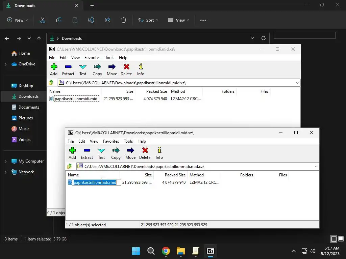
Task: Expand the front 7-Zip path dropdown
Action: point(316,167)
